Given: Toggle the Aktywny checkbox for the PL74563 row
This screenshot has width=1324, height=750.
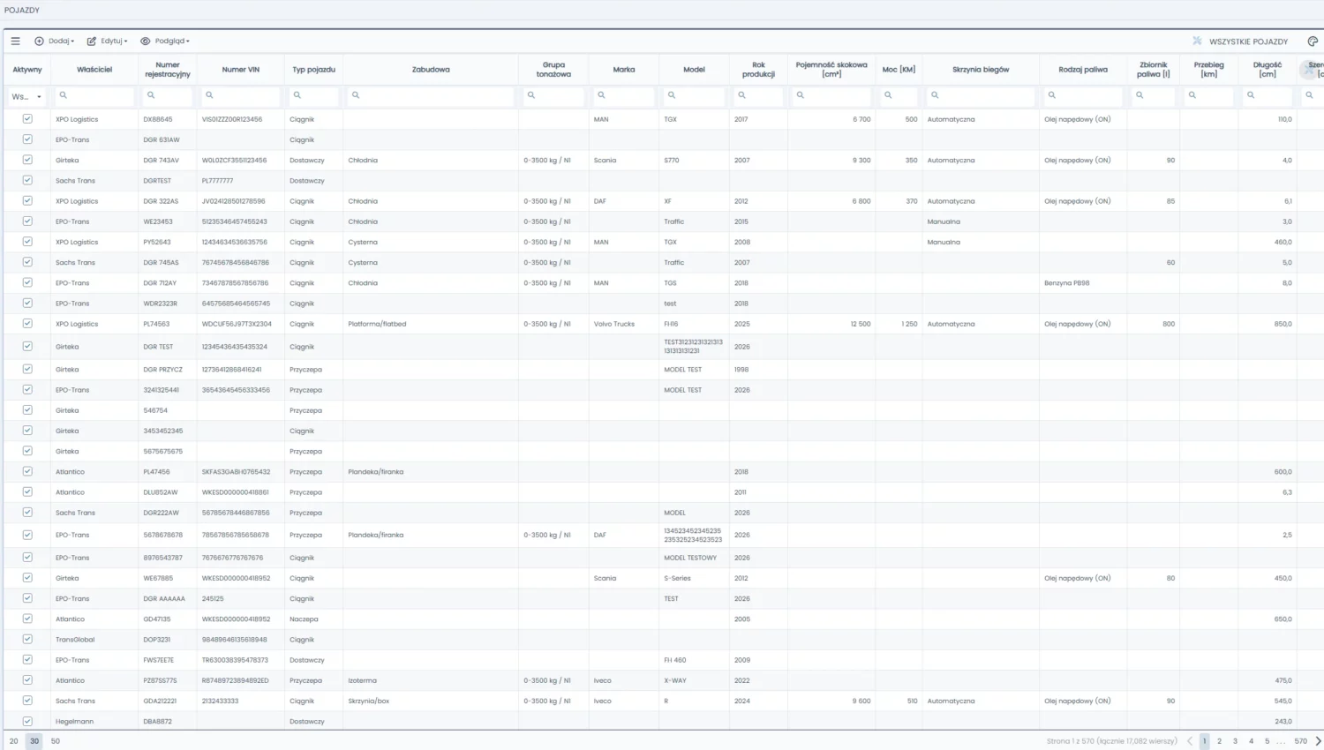Looking at the screenshot, I should pyautogui.click(x=27, y=324).
